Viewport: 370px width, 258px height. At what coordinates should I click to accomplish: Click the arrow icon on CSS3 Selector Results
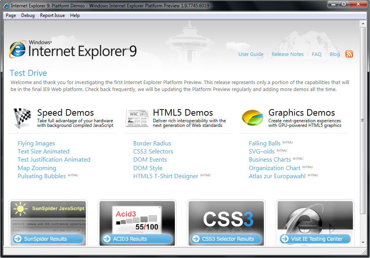(x=196, y=239)
